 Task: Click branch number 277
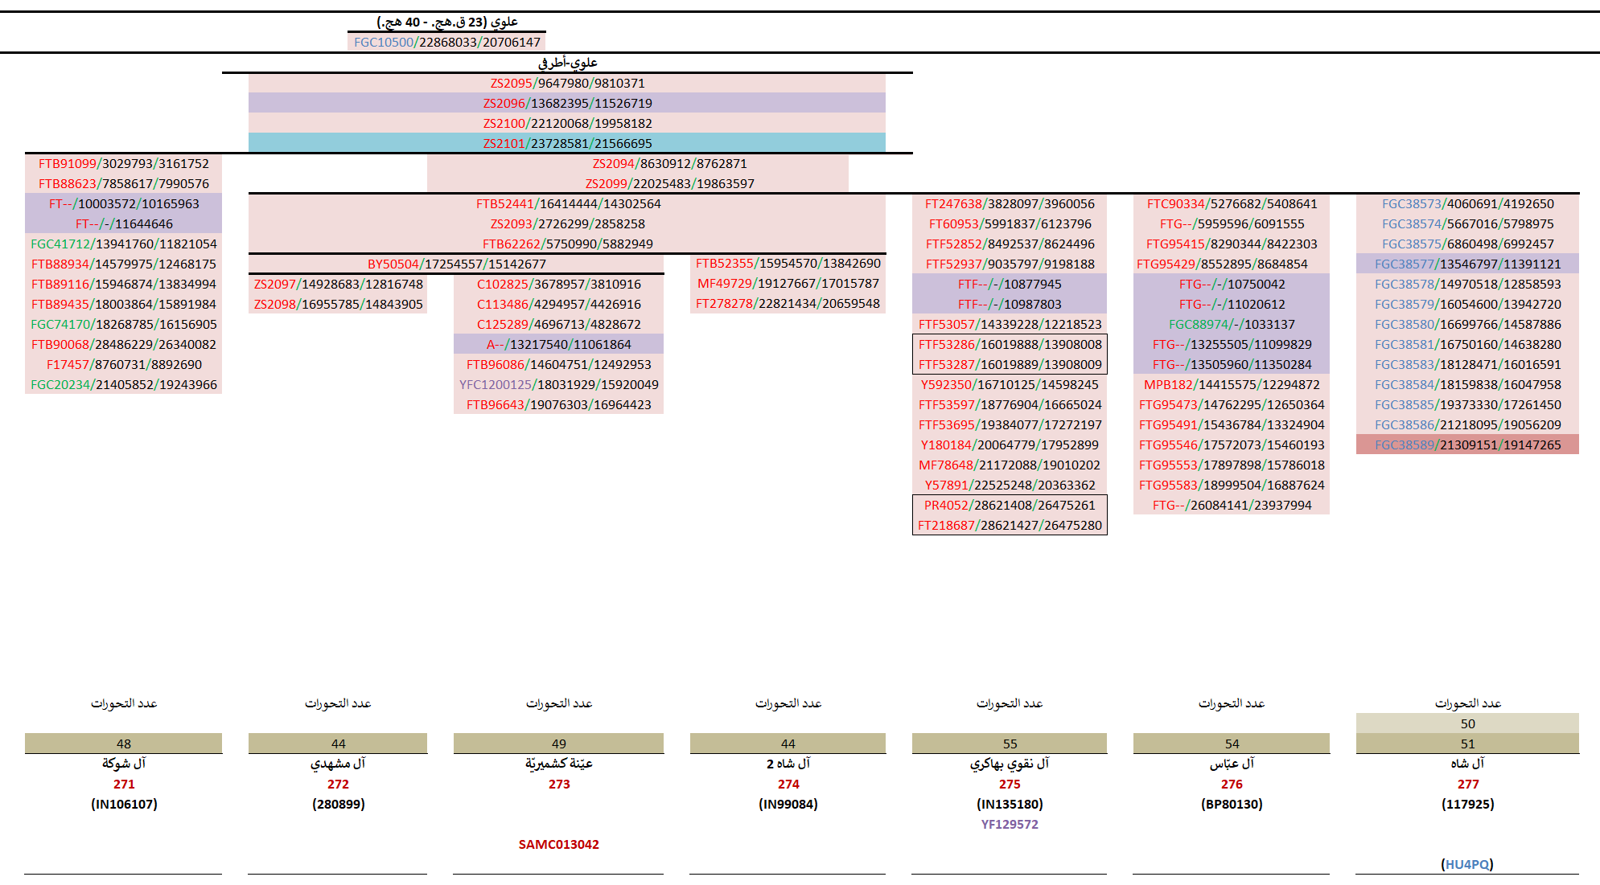[1466, 784]
